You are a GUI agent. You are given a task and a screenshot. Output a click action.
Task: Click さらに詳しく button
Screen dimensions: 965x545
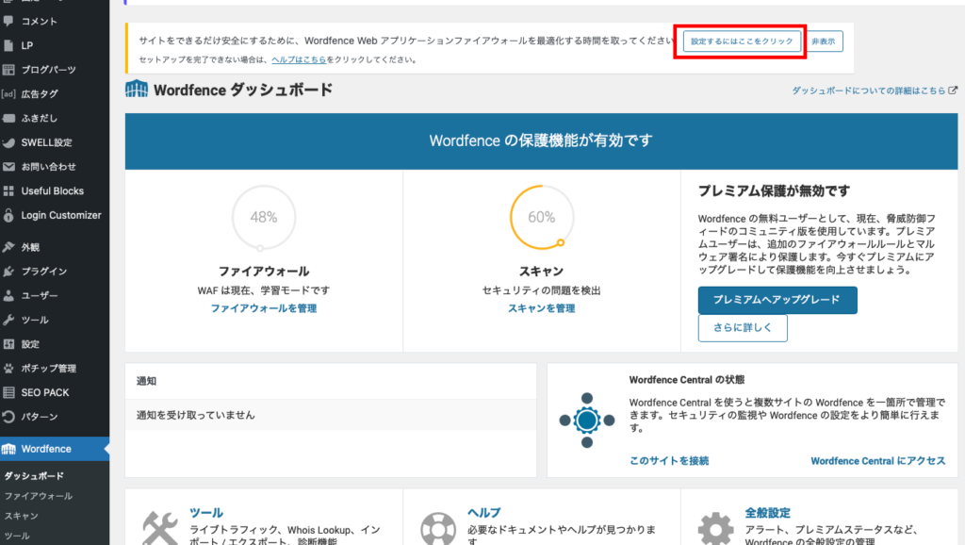click(743, 327)
